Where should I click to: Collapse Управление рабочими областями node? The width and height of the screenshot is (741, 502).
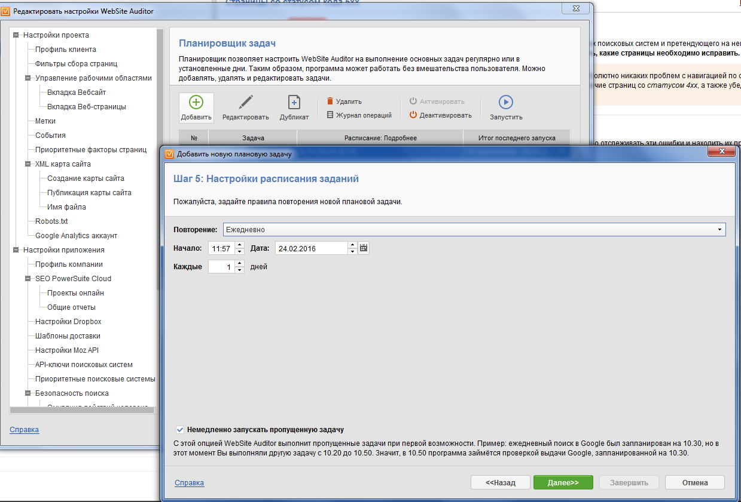click(x=28, y=78)
